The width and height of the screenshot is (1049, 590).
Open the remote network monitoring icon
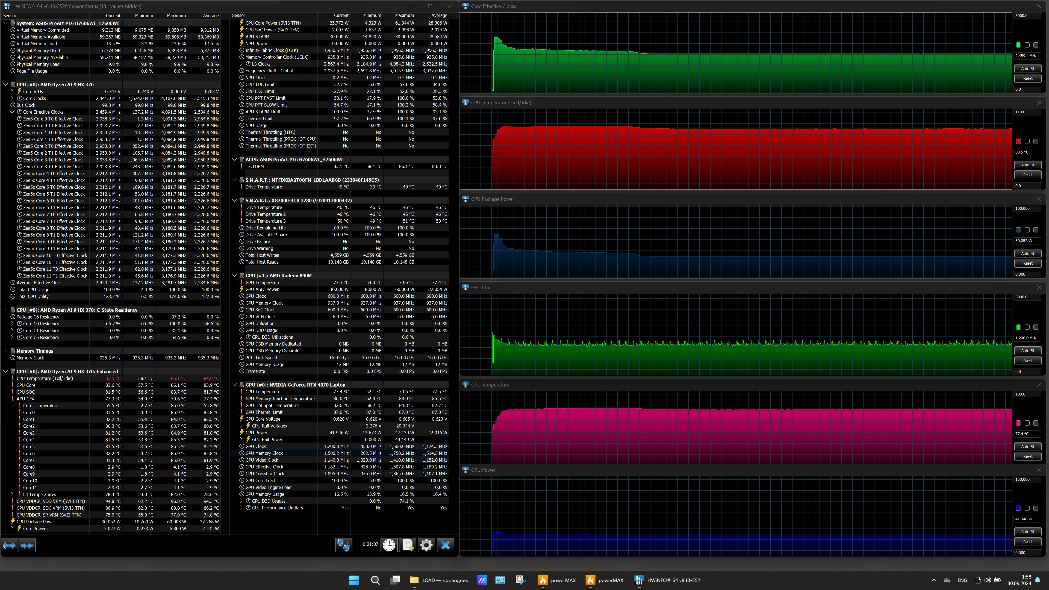point(343,545)
